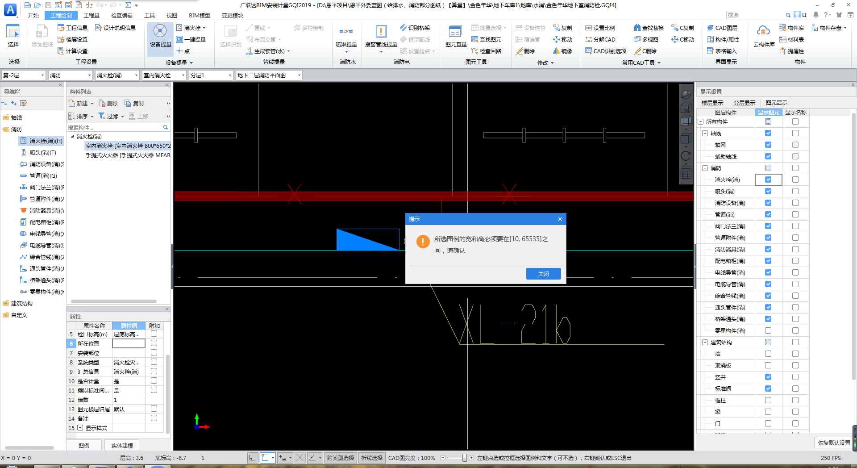Click the 所在位置 property value field

(129, 343)
